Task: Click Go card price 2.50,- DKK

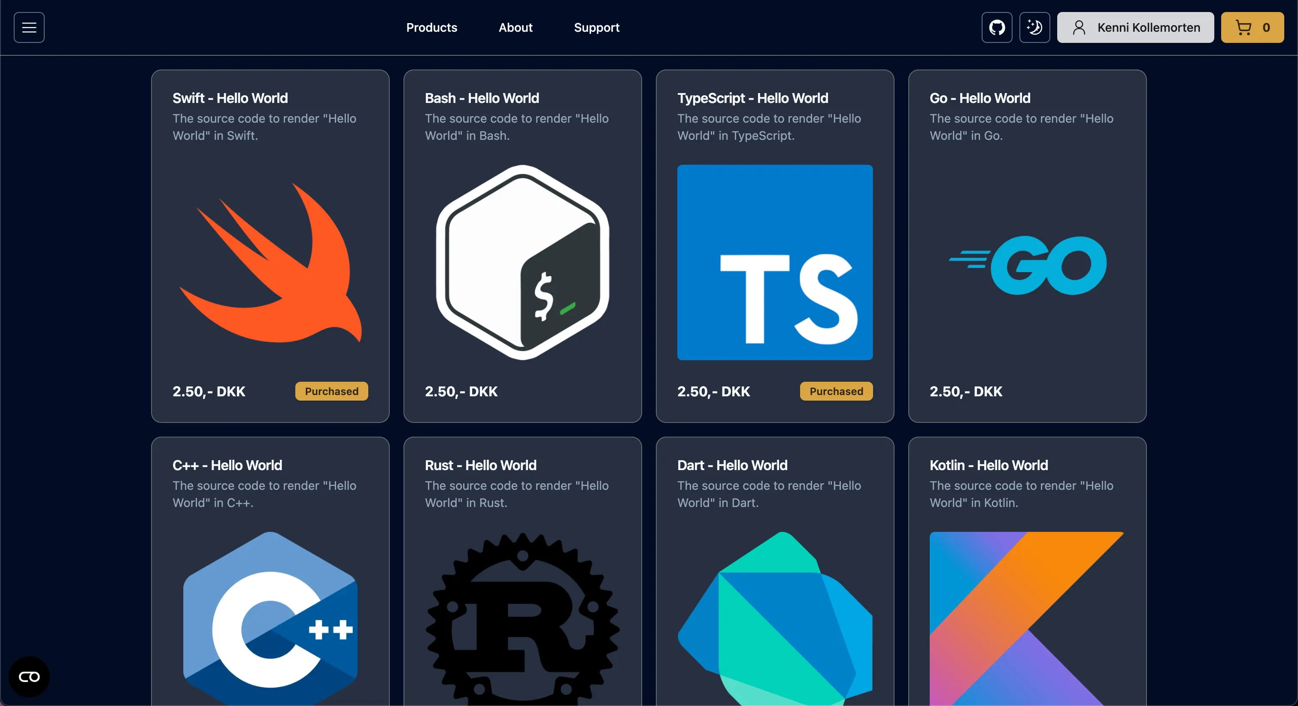Action: [966, 391]
